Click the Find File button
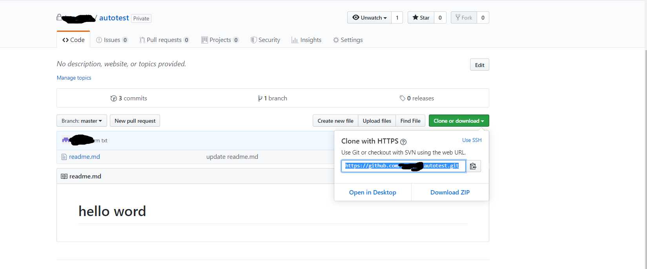The width and height of the screenshot is (647, 269). (x=410, y=121)
